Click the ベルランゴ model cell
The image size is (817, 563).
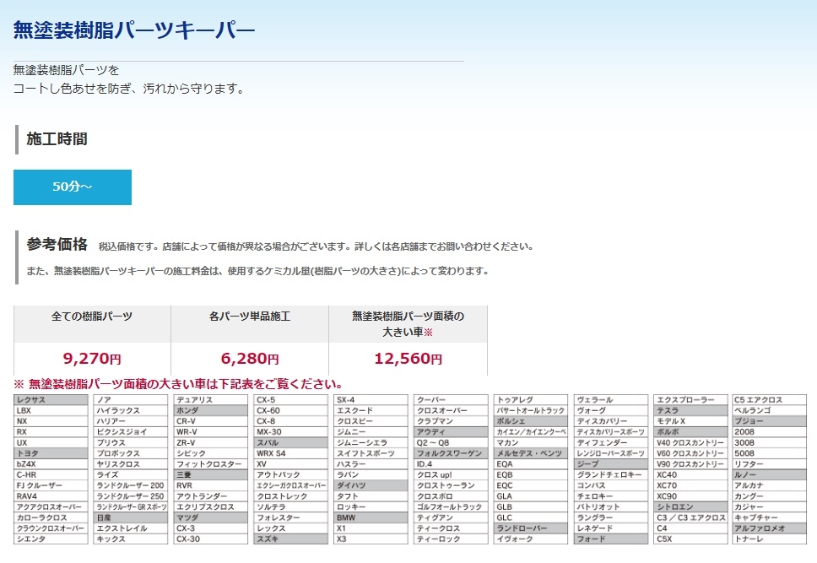[x=771, y=410]
